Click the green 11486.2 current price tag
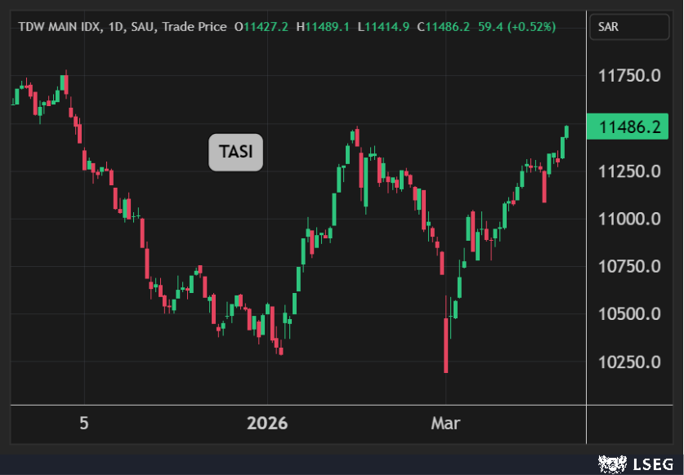 pos(628,128)
